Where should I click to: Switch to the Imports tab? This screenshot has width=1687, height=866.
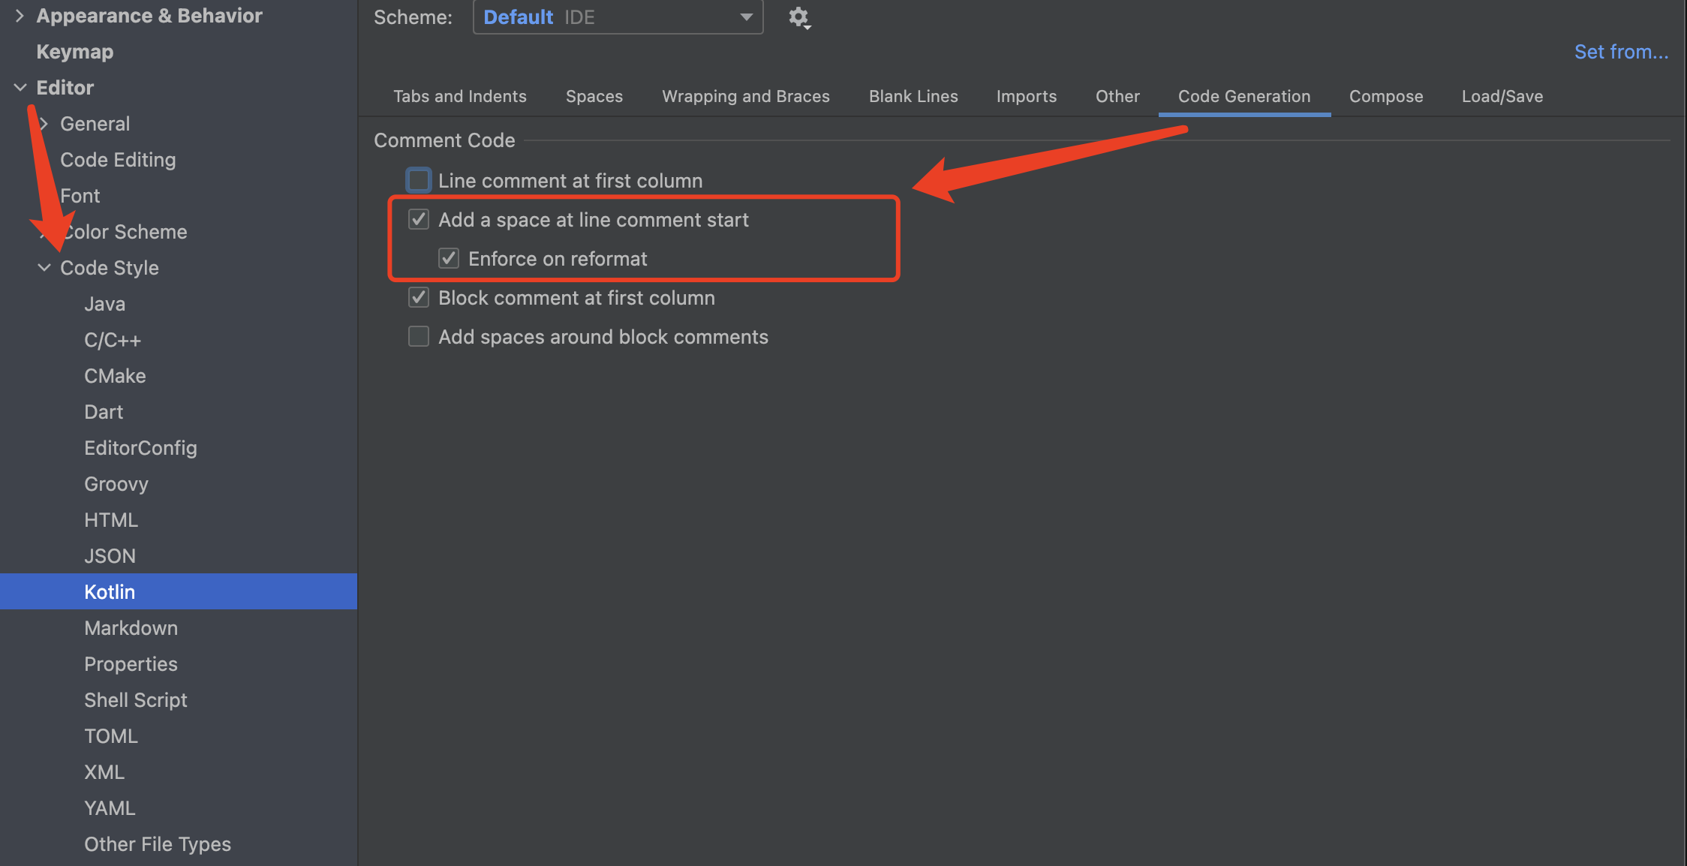pyautogui.click(x=1026, y=96)
